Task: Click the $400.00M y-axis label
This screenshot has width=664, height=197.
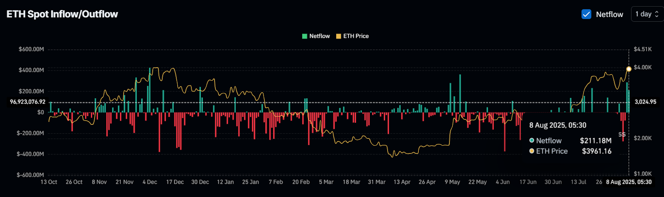Action: click(31, 70)
